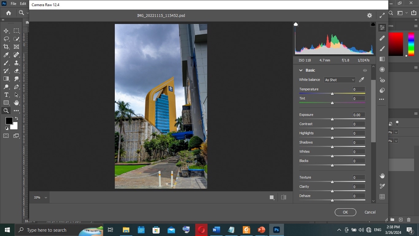Open the 33% zoom level dropdown
419x236 pixels.
pyautogui.click(x=40, y=198)
